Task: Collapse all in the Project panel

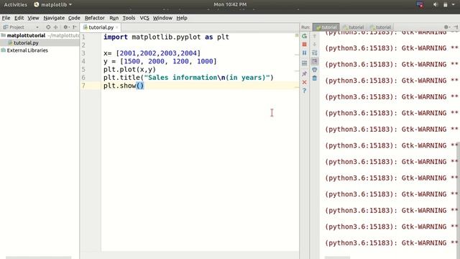Action: coord(55,27)
